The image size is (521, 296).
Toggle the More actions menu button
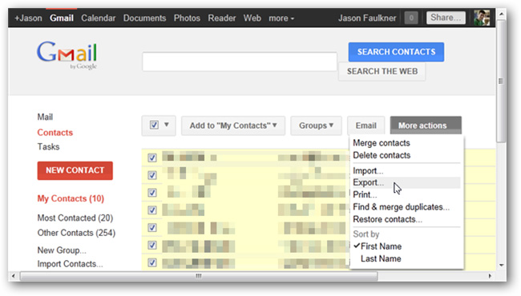[x=426, y=126]
